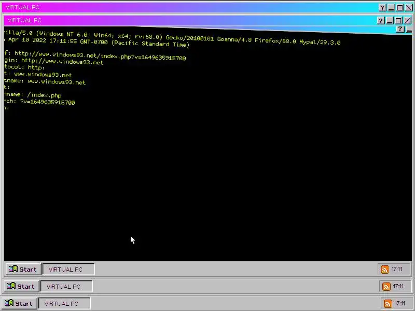
Task: Maximize the second nested VIRTUAL PC window
Action: pos(398,20)
